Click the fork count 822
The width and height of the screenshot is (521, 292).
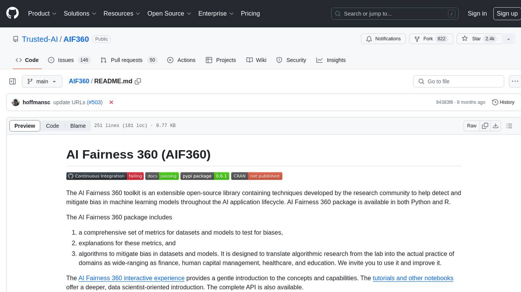pos(441,39)
